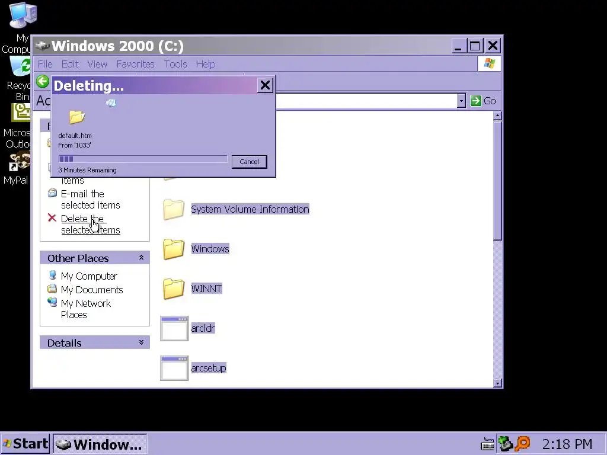Click the drive icon in title bar
The width and height of the screenshot is (607, 455).
(x=42, y=46)
